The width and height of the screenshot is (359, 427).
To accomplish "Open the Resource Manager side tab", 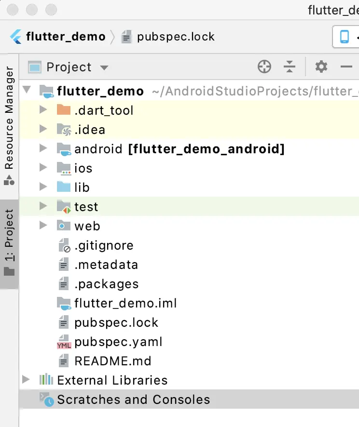I will 9,126.
